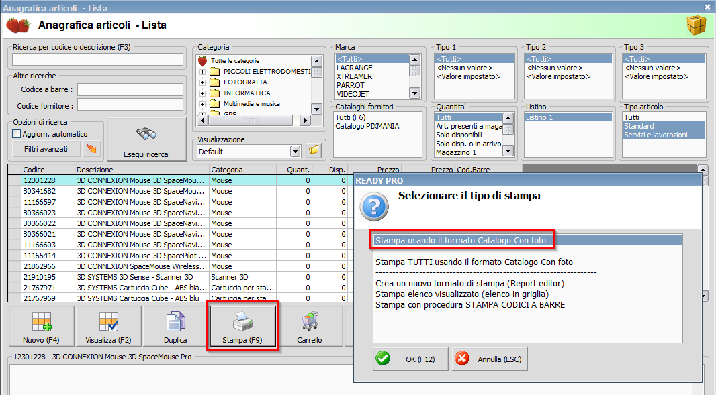Open the yellow folder icon beside Visualizzazione
The image size is (716, 395).
(314, 150)
